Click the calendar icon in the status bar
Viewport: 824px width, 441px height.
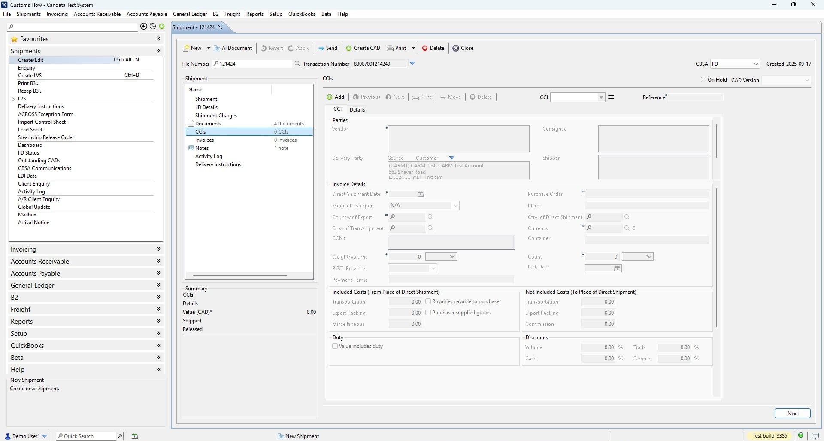pyautogui.click(x=135, y=436)
